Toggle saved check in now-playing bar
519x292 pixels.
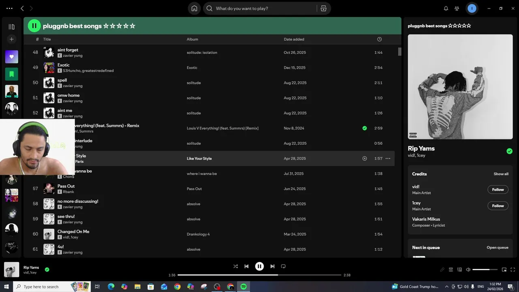pyautogui.click(x=47, y=269)
